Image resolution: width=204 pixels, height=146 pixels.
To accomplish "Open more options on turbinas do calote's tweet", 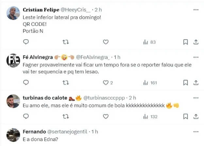I will click(196, 98).
